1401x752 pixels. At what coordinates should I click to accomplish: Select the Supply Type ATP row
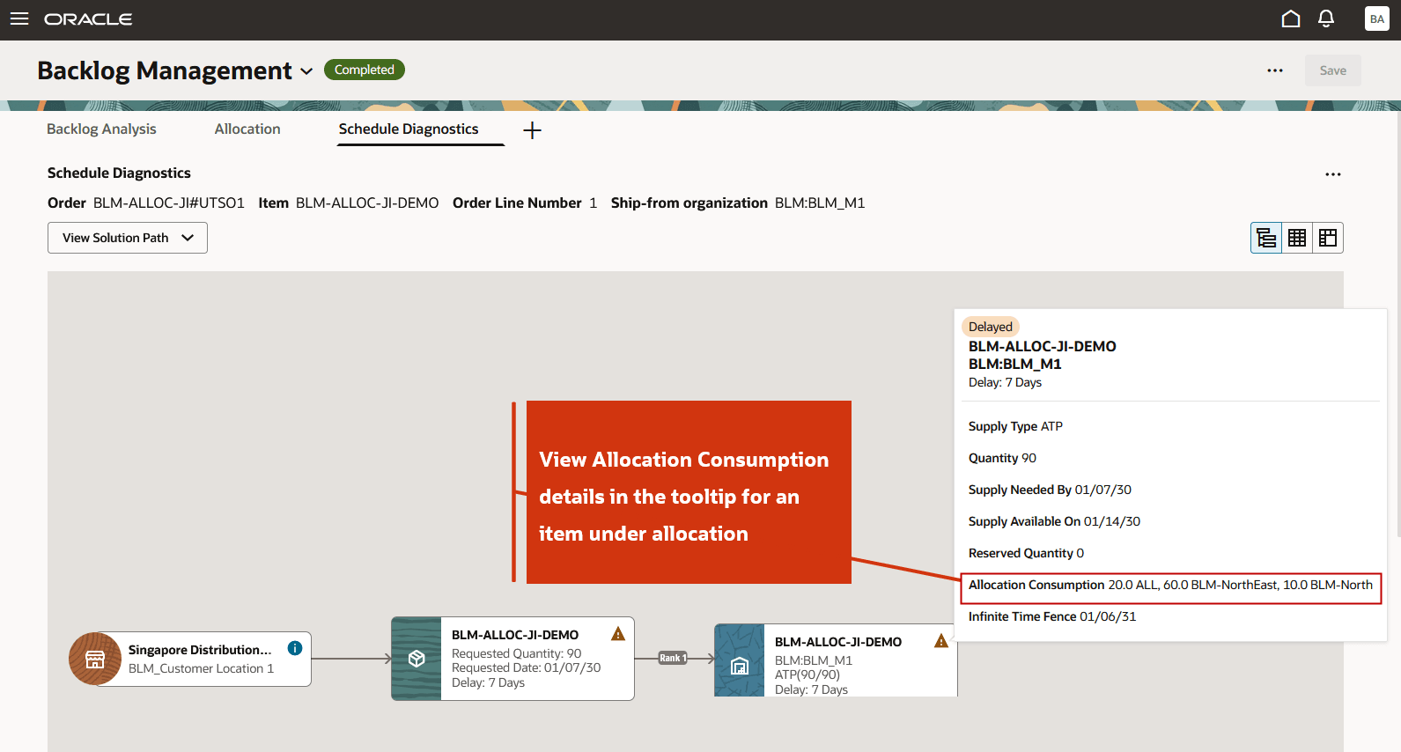pyautogui.click(x=1015, y=426)
